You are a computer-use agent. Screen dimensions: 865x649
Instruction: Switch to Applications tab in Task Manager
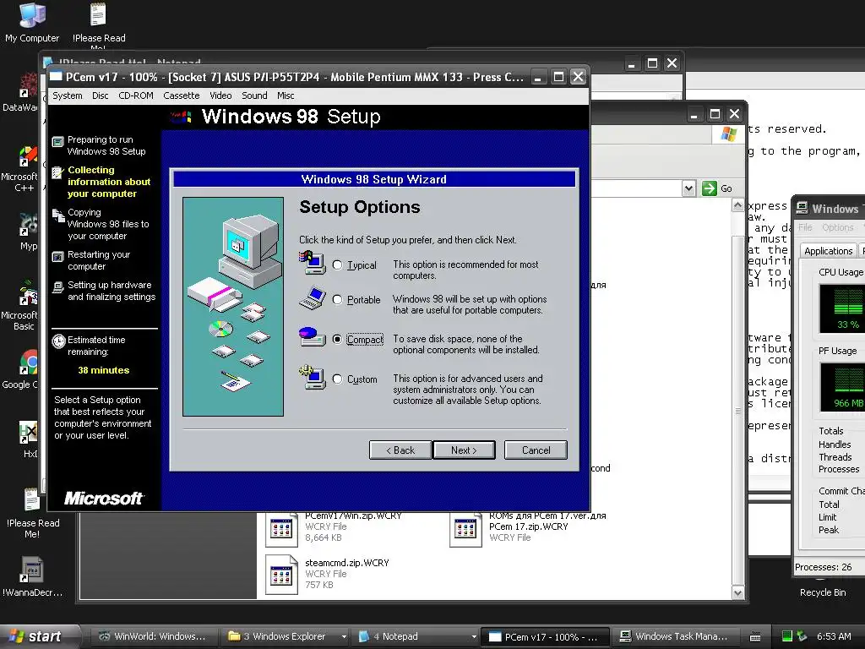(x=828, y=250)
